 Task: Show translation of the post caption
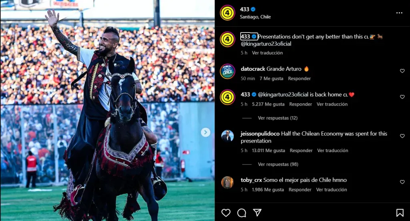click(267, 53)
